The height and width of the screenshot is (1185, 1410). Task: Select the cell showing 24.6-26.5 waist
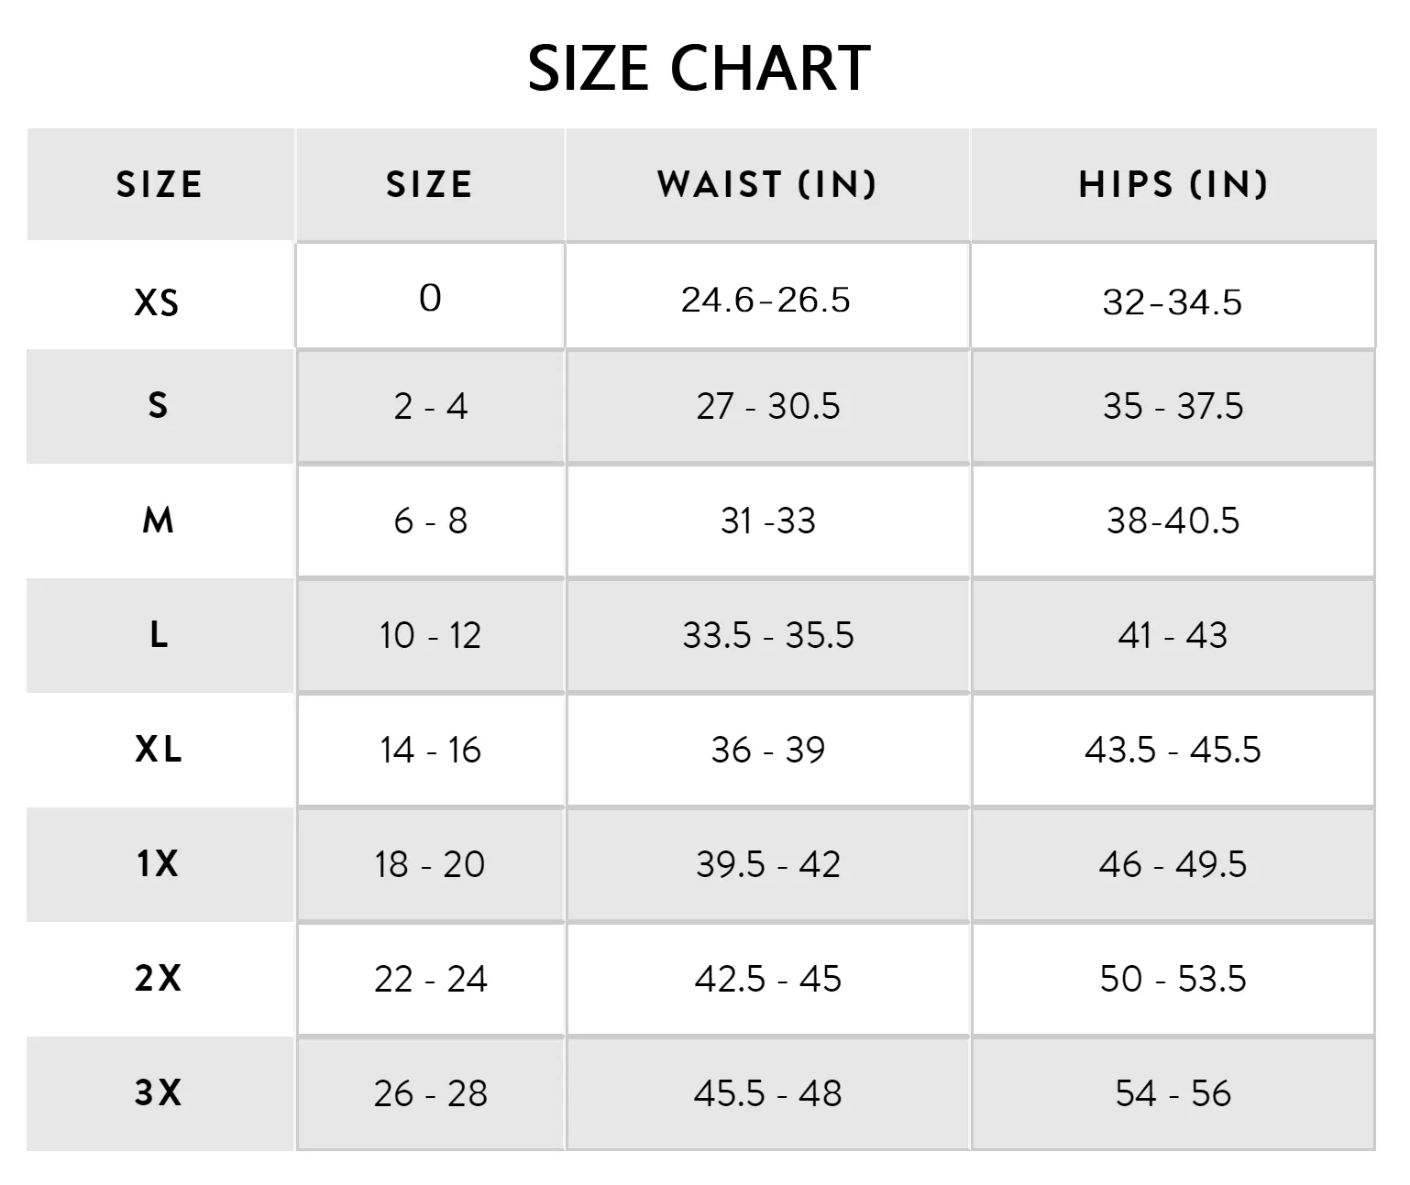pyautogui.click(x=766, y=300)
